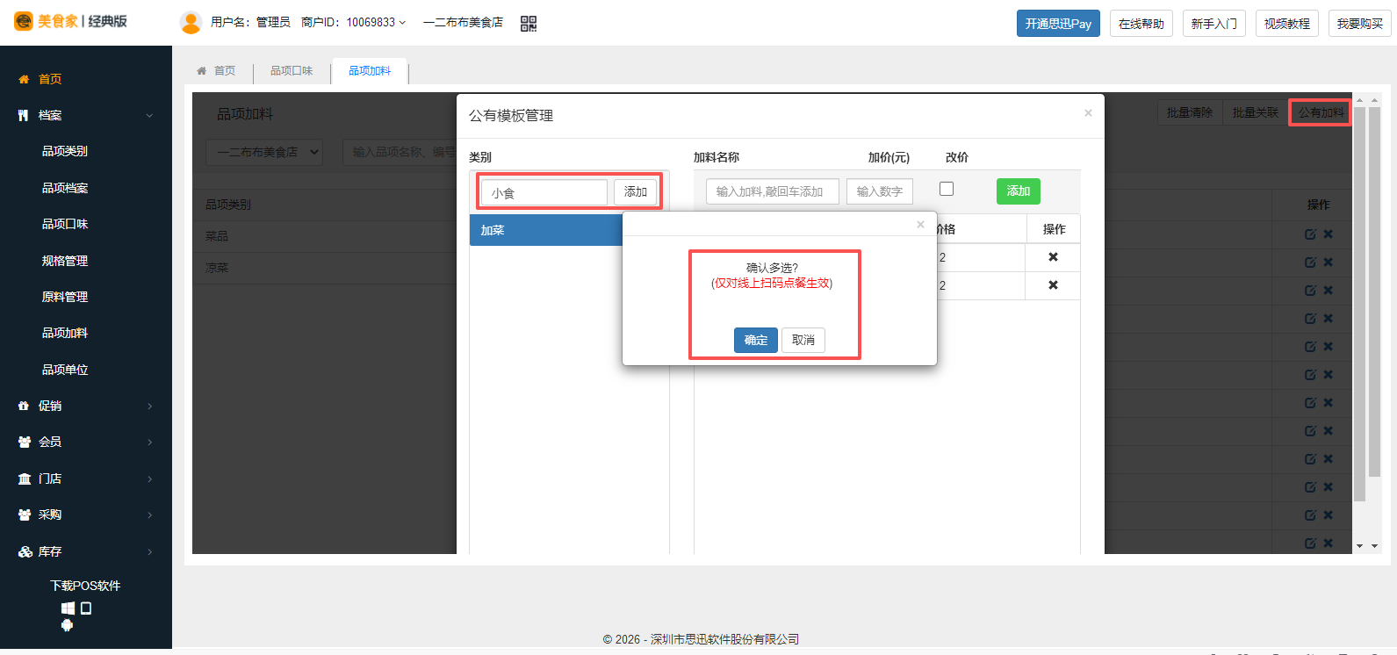Open 视频教程
Image resolution: width=1397 pixels, height=655 pixels.
click(x=1287, y=24)
